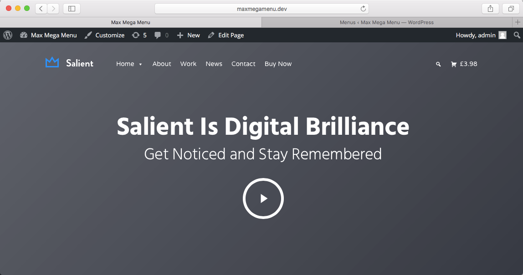Show all tabs overview button

tap(511, 9)
